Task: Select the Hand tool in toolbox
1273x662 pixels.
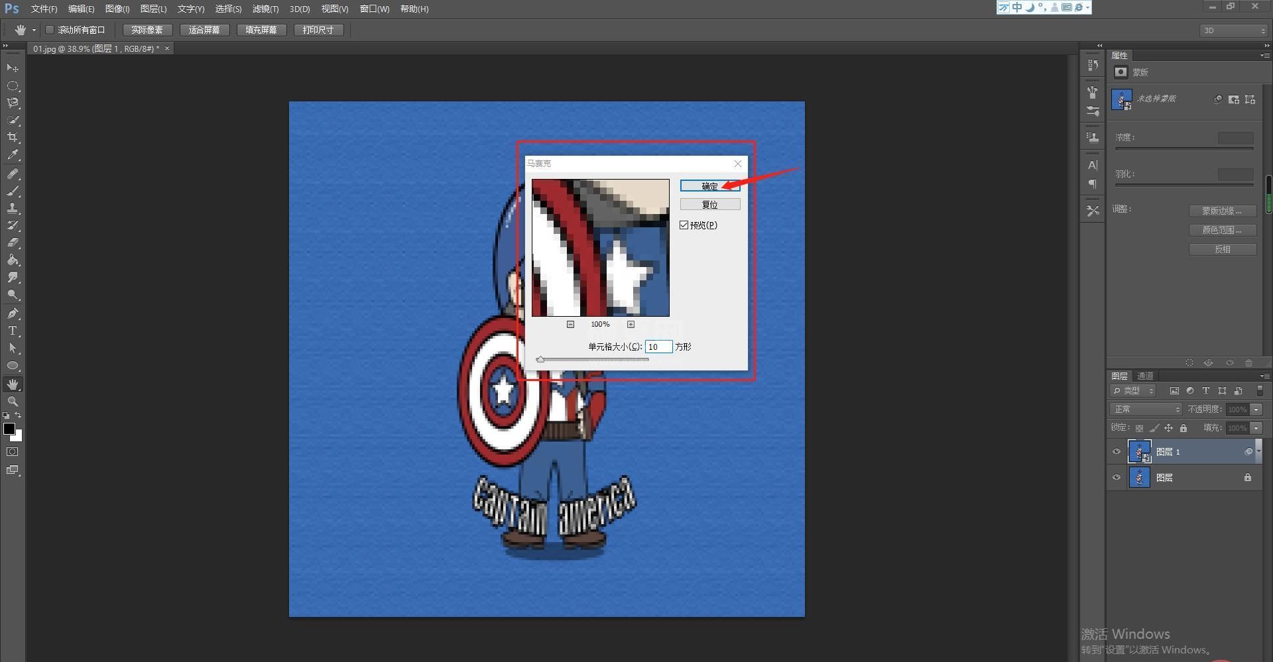Action: pos(13,384)
